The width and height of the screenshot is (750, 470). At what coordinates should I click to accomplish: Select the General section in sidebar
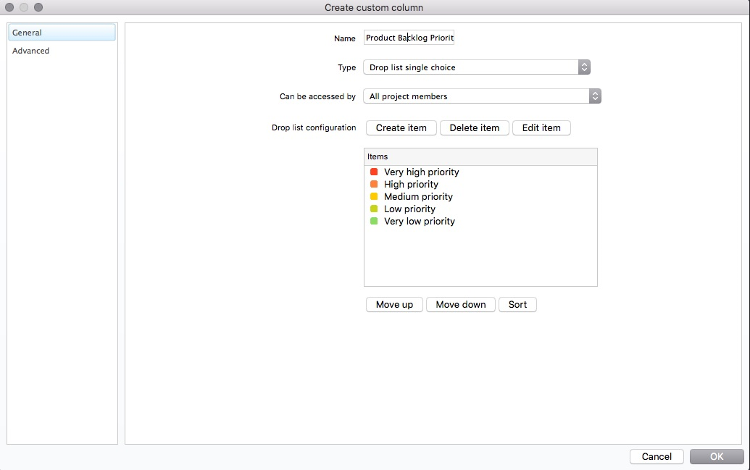click(x=28, y=33)
